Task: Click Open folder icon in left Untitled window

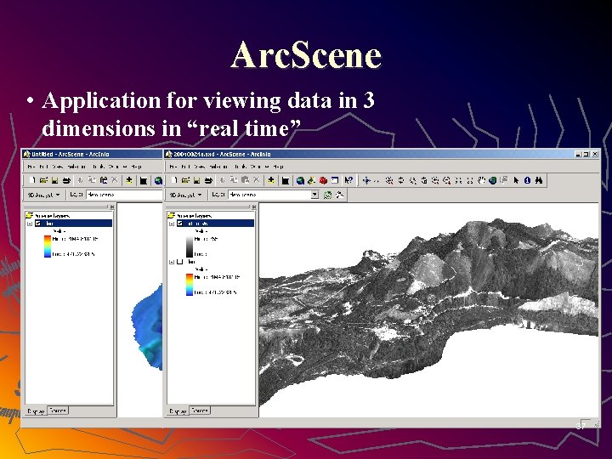Action: (43, 180)
